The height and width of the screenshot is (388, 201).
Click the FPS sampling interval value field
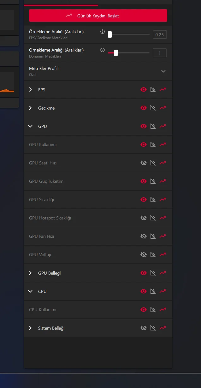(159, 35)
